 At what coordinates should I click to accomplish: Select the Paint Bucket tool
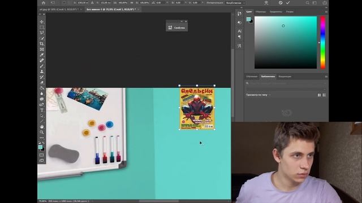(42, 88)
